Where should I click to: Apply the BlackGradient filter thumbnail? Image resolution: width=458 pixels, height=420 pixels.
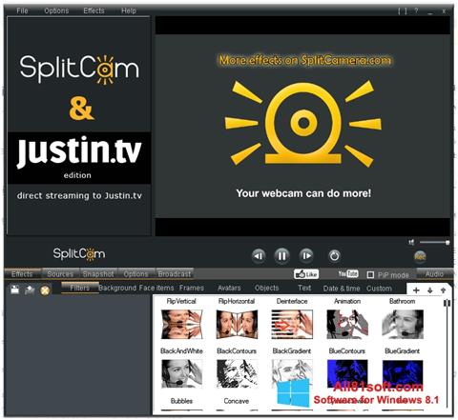pyautogui.click(x=292, y=374)
